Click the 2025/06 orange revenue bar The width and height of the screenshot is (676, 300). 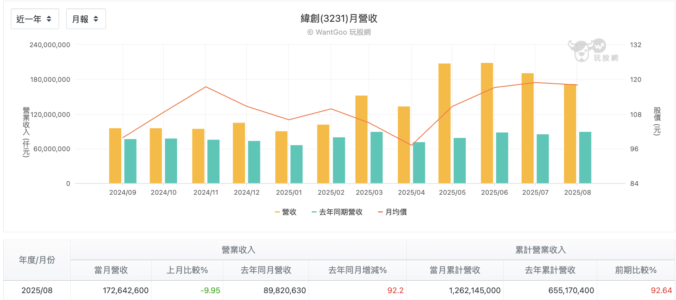[487, 123]
